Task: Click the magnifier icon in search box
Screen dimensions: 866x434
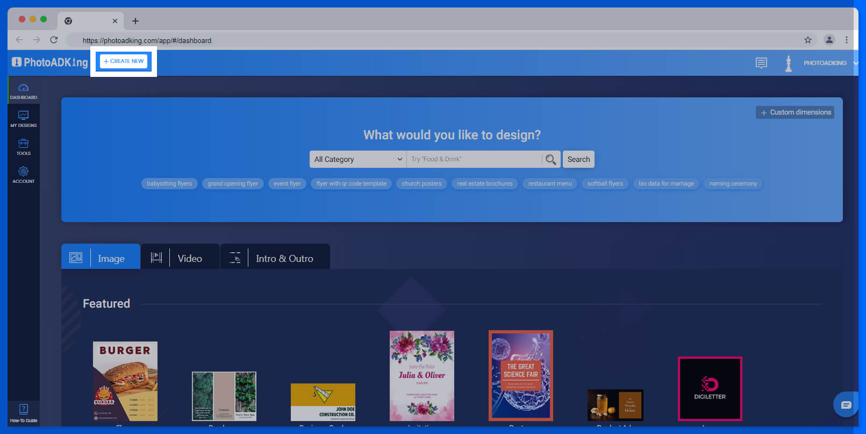Action: pyautogui.click(x=550, y=159)
